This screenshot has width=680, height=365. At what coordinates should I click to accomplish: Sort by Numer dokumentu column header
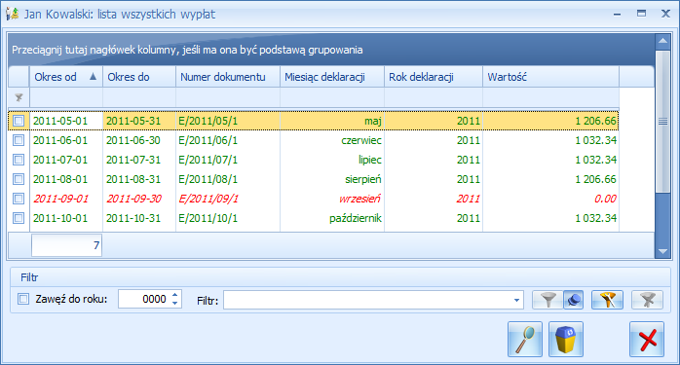click(228, 77)
